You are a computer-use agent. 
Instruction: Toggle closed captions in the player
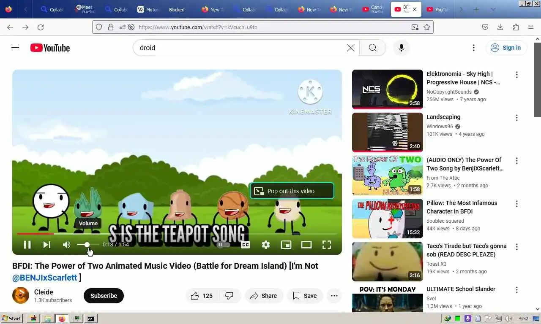246,245
